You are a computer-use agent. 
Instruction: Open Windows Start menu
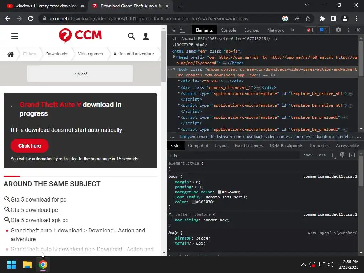click(11, 264)
